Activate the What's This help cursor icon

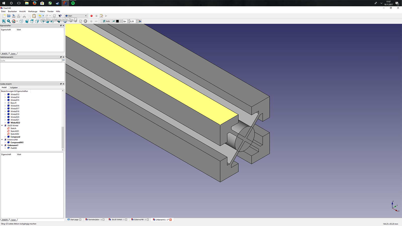(x=60, y=16)
